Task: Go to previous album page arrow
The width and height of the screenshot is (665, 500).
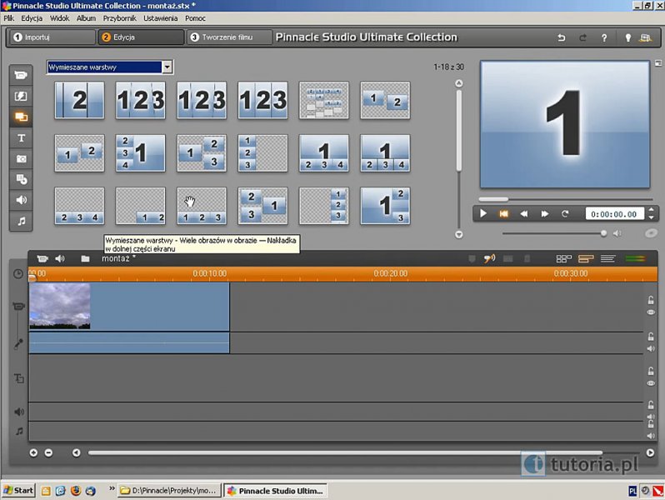Action: [457, 83]
